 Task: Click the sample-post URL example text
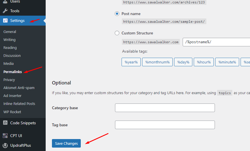click(x=164, y=21)
